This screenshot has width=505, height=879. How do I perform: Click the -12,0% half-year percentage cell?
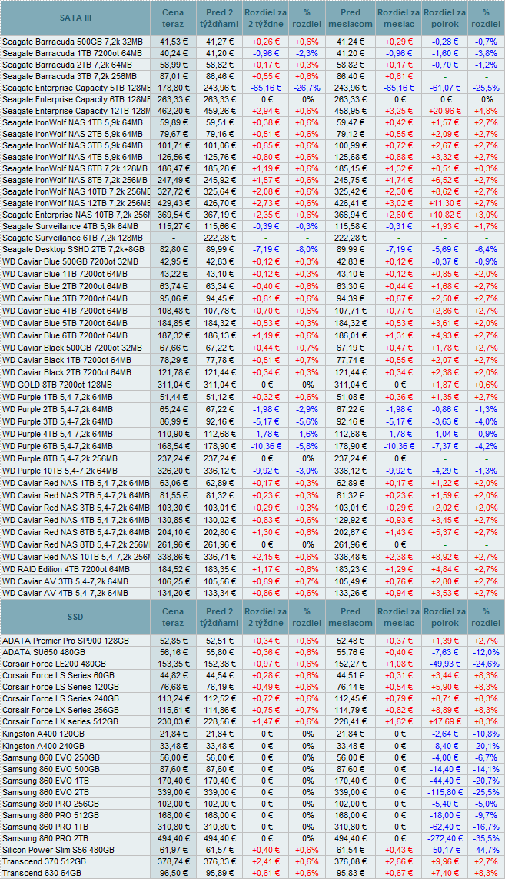[486, 652]
